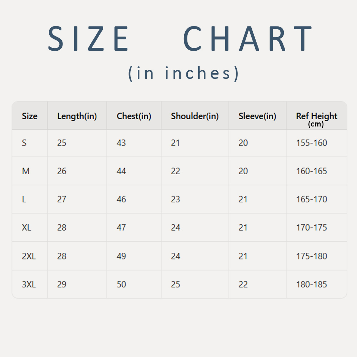Click chest value 46 in L row
The width and height of the screenshot is (357, 357).
pos(121,200)
